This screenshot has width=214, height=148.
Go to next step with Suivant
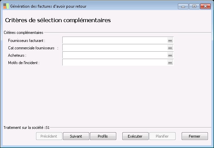click(x=76, y=136)
